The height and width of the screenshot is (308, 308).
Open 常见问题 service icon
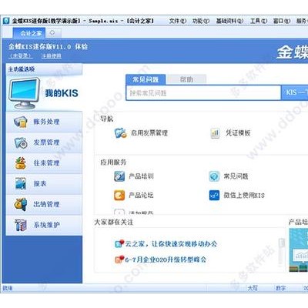pyautogui.click(x=214, y=176)
